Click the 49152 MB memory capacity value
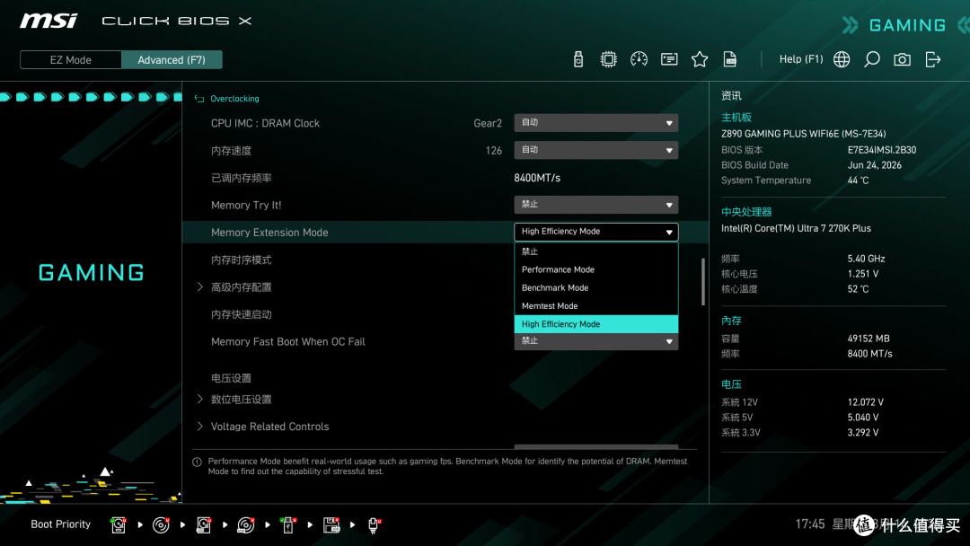The width and height of the screenshot is (970, 546). pos(869,339)
